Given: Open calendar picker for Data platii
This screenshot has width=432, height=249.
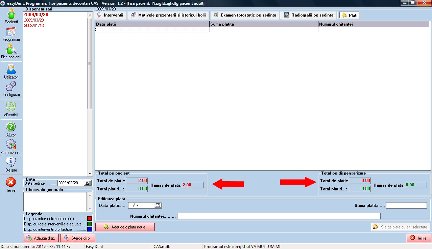Looking at the screenshot, I should (158, 205).
